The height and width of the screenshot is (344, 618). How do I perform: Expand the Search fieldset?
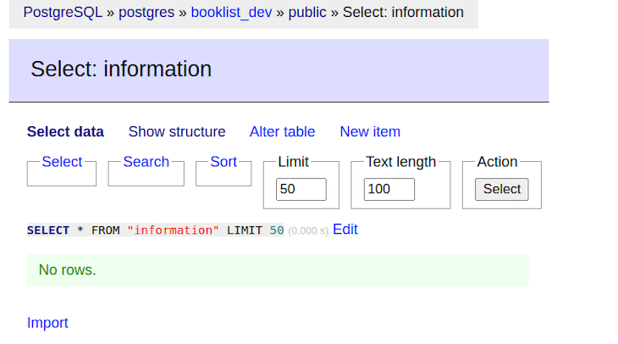click(x=146, y=162)
